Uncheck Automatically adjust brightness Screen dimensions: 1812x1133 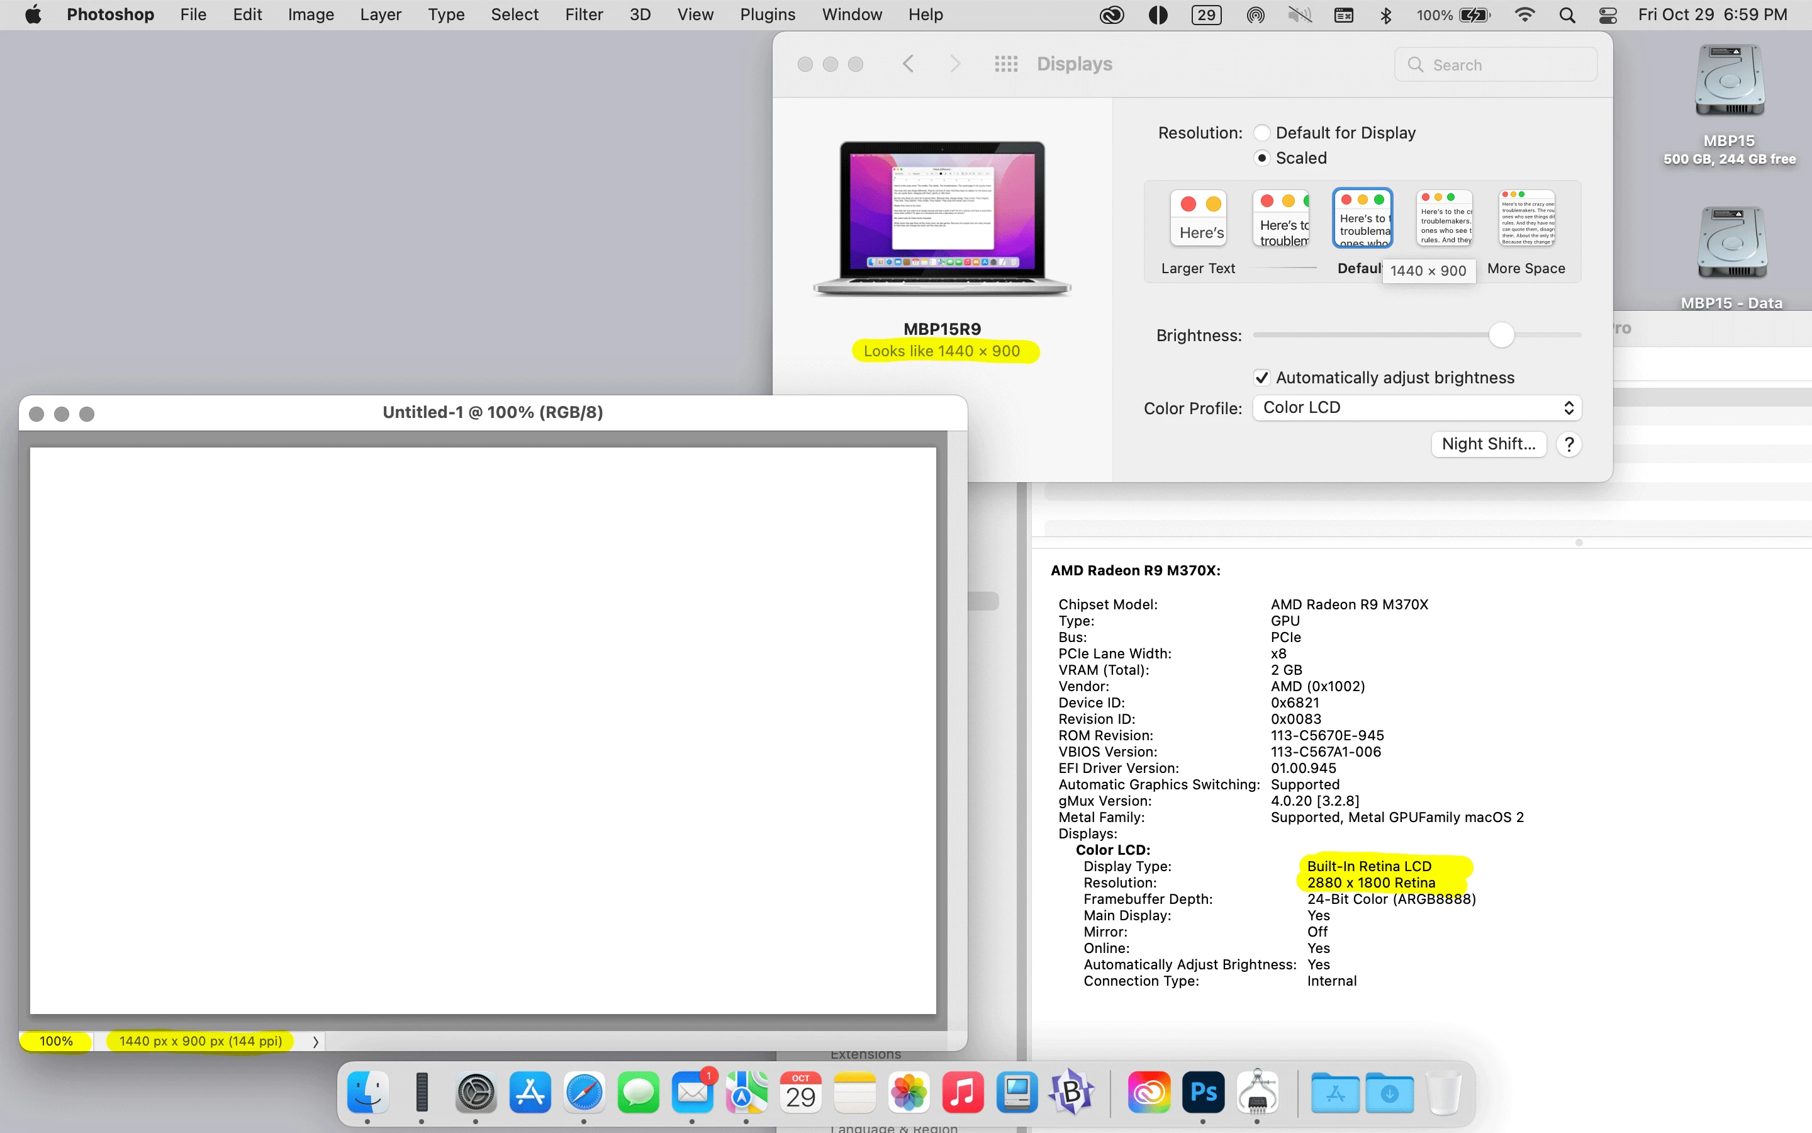point(1262,378)
